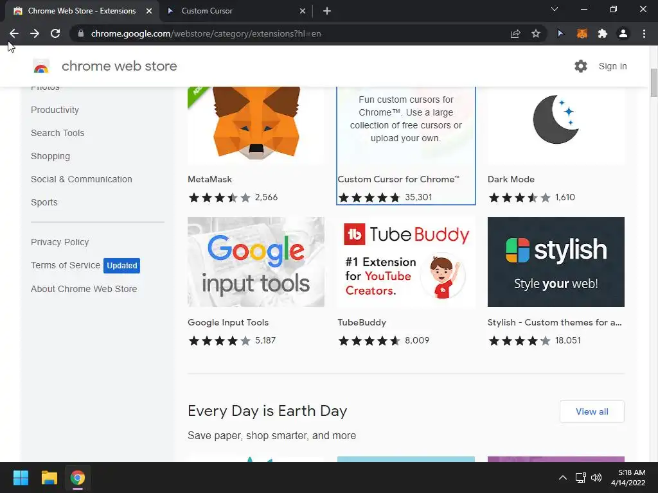Screen dimensions: 658x493
Task: Click the Chrome taskbar icon
Action: click(x=78, y=478)
